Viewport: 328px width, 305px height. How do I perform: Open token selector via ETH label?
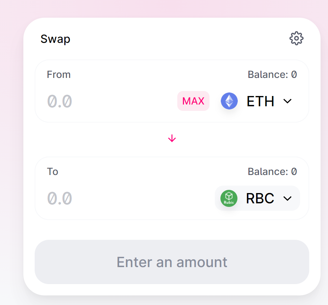[x=260, y=101]
